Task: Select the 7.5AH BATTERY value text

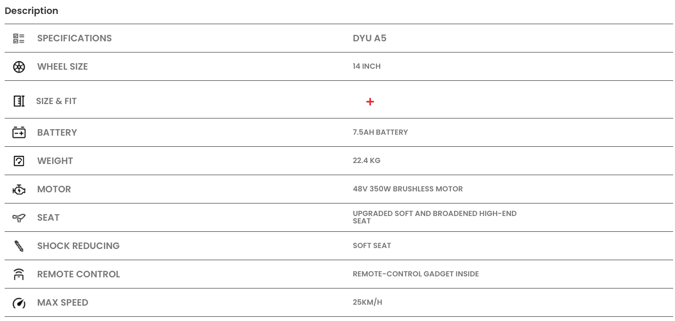Action: tap(380, 132)
